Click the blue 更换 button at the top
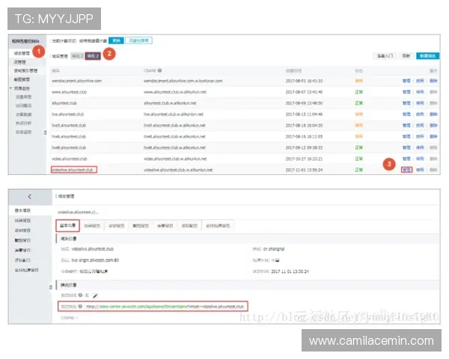This screenshot has width=449, height=359. point(117,40)
